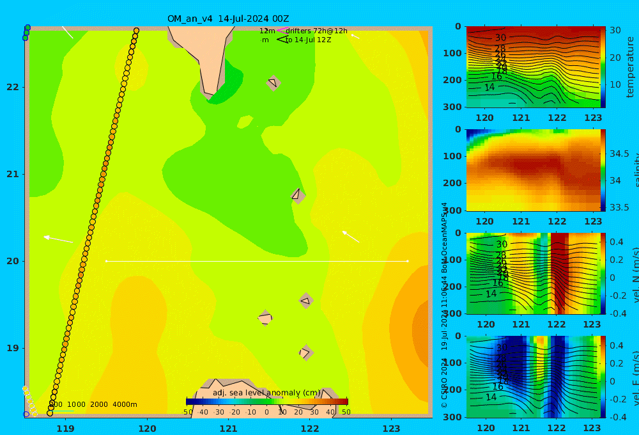Click the white current arrow near 119E 20.3N

click(x=58, y=239)
